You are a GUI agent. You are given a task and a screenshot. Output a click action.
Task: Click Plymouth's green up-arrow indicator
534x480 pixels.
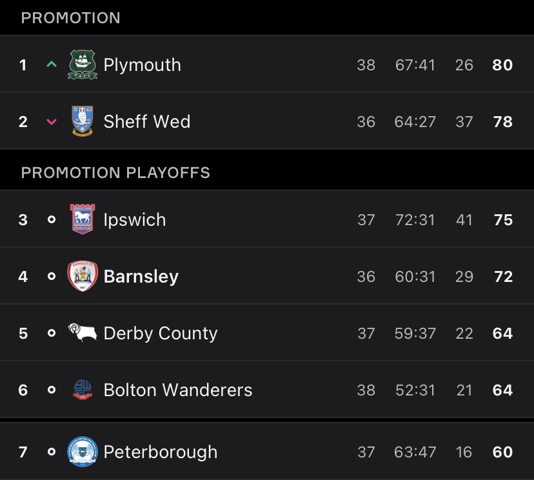pos(52,65)
